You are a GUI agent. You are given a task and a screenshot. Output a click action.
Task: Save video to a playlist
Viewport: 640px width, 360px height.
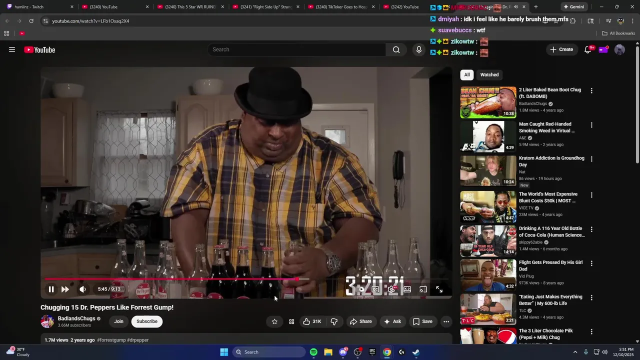(422, 321)
